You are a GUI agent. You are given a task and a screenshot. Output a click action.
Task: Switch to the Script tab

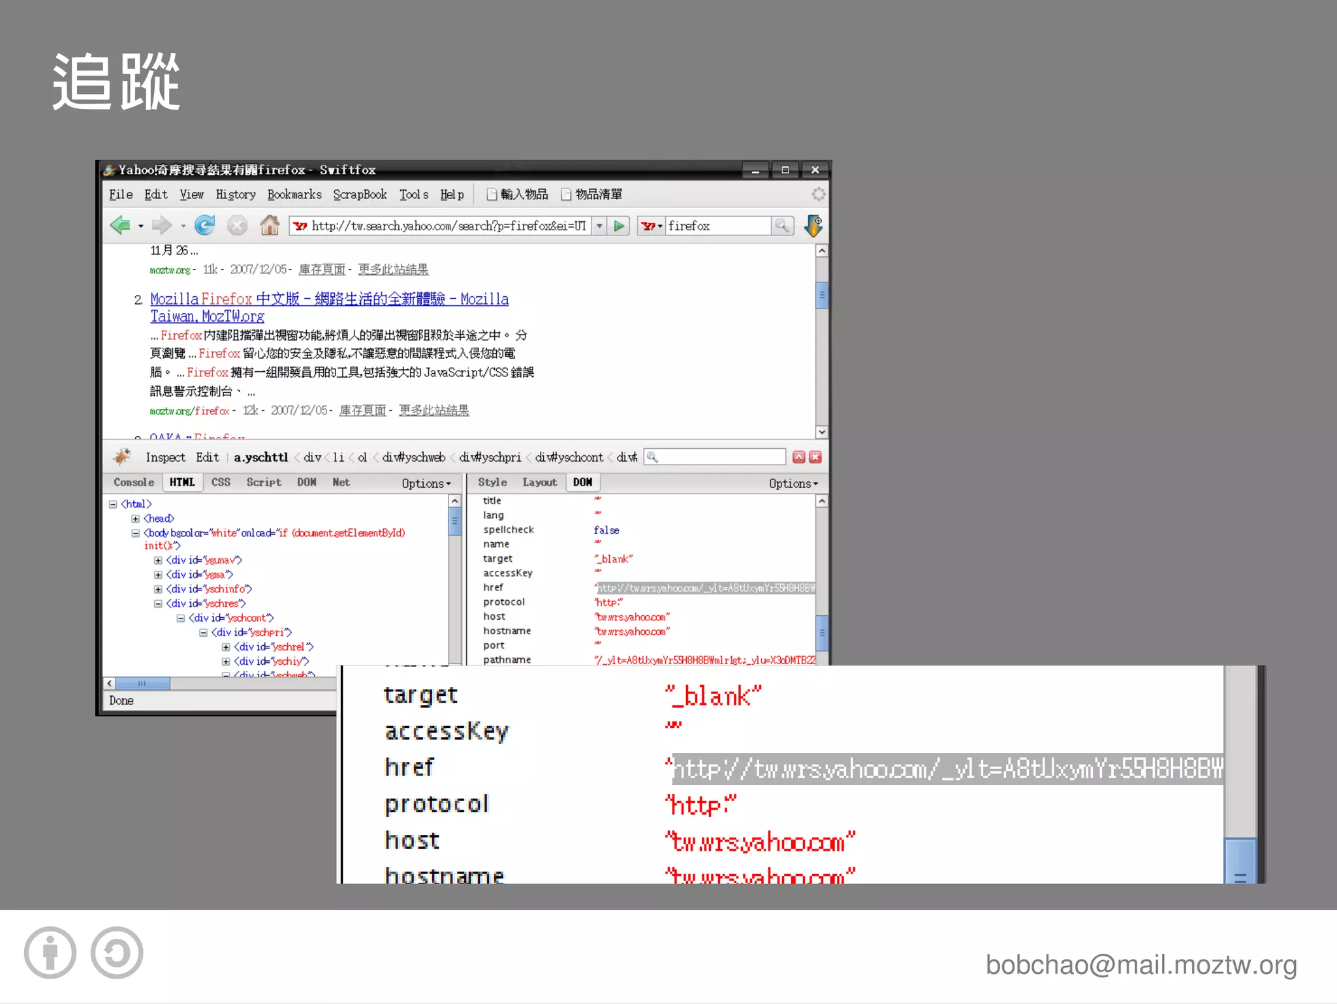263,482
